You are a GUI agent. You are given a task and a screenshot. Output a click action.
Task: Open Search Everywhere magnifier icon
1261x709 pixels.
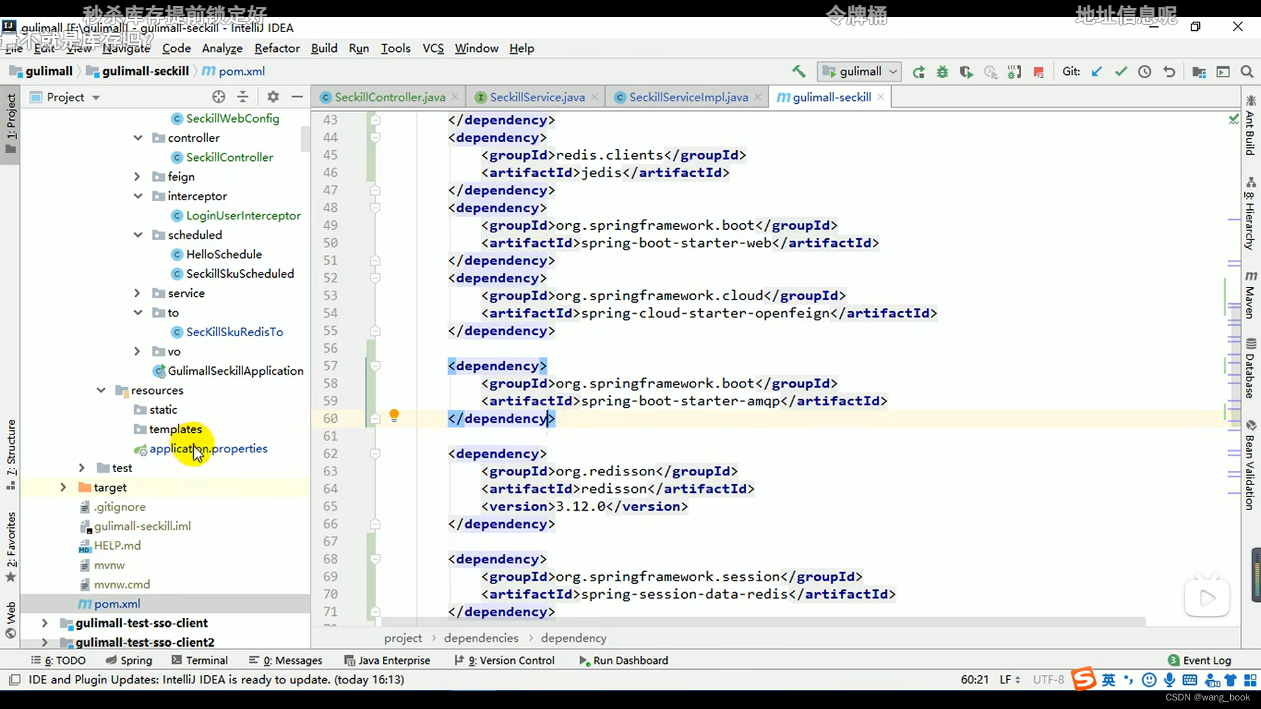click(1247, 72)
